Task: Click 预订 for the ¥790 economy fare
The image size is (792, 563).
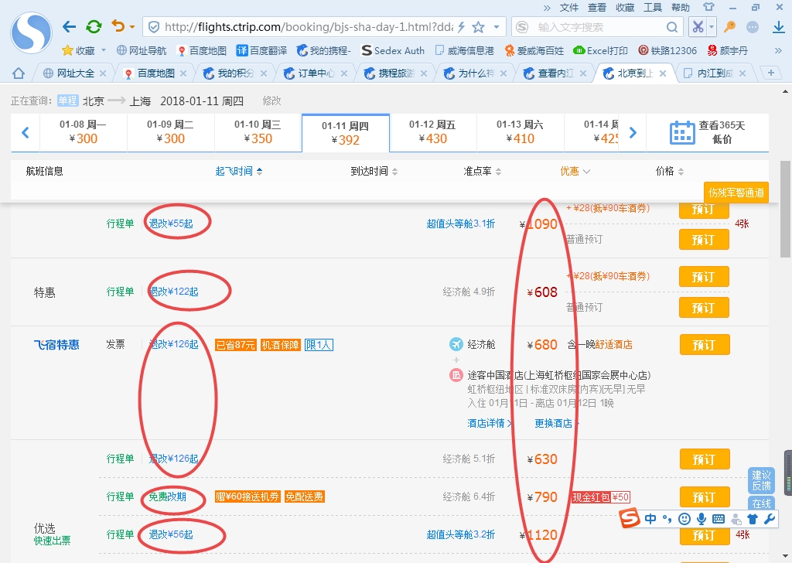Action: pos(704,497)
